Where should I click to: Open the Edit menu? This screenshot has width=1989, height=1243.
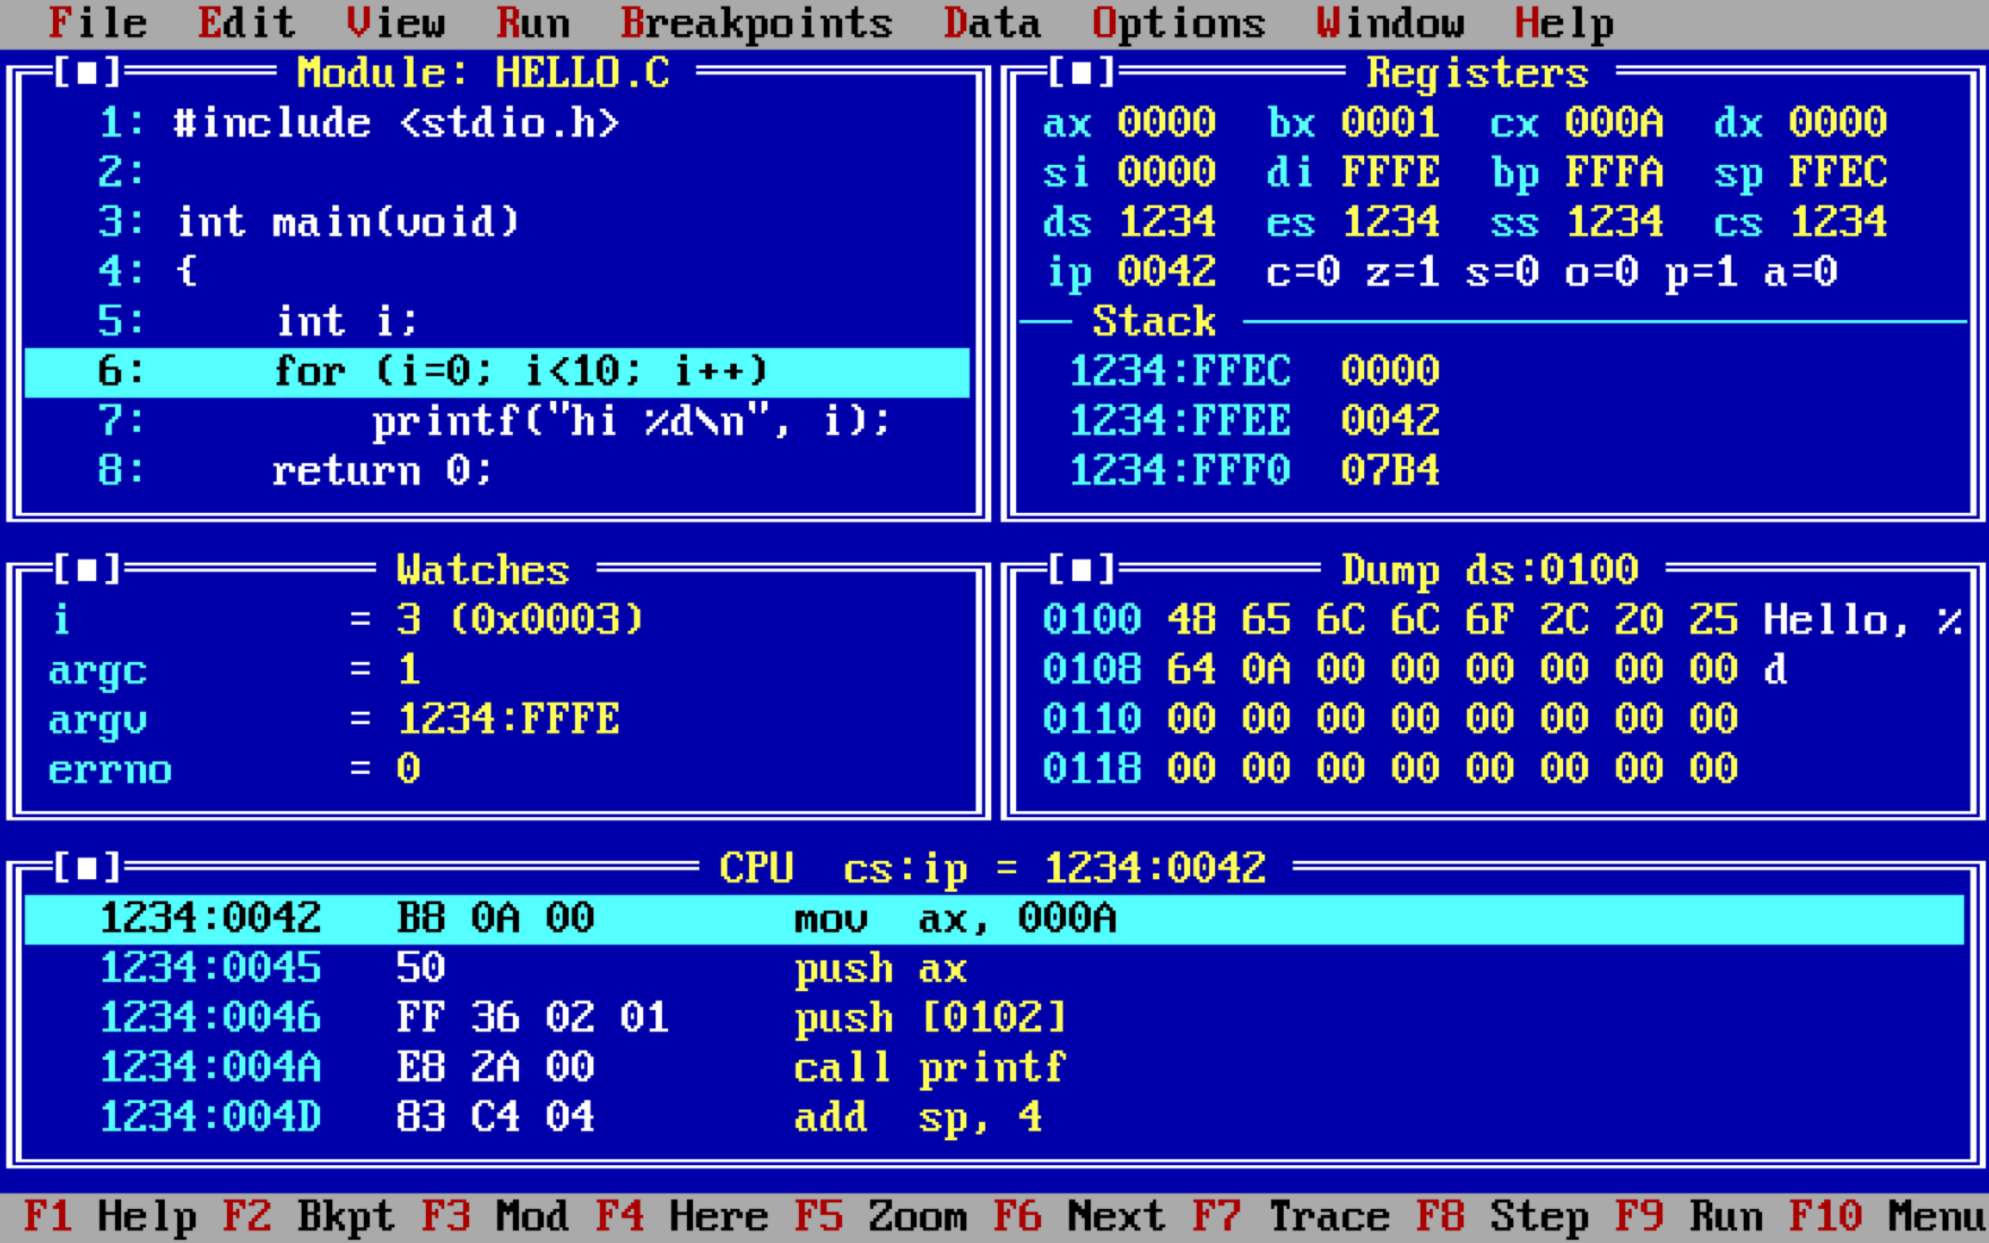[x=247, y=23]
